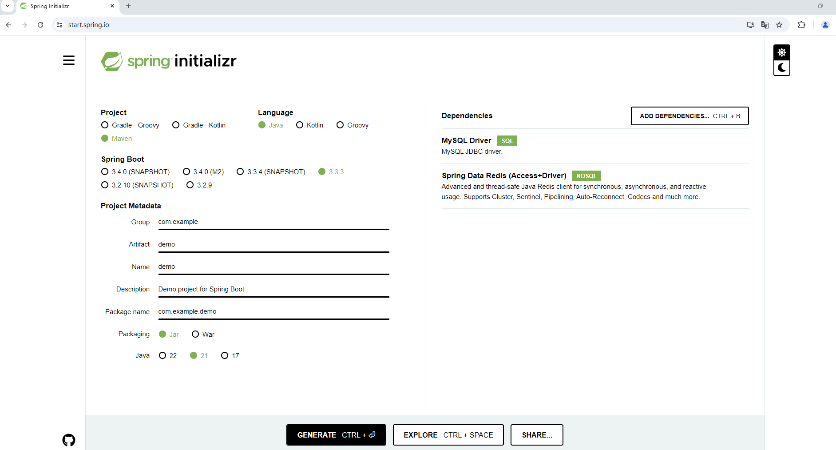Click the Dependencies heading
This screenshot has width=836, height=450.
tap(467, 116)
